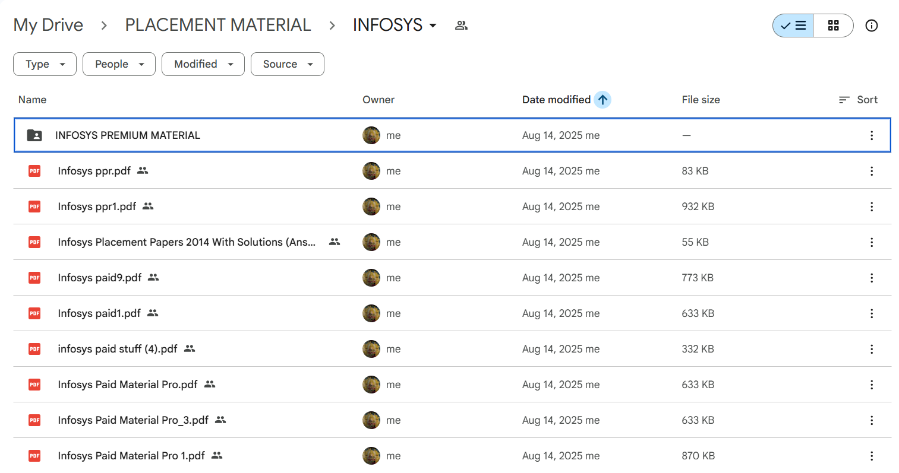Switch to list layout view
The height and width of the screenshot is (473, 899).
pos(793,26)
